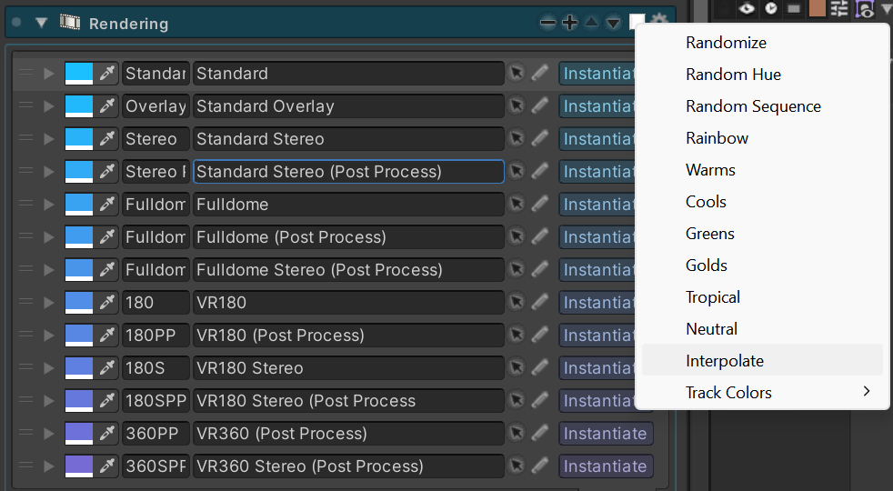The height and width of the screenshot is (491, 893).
Task: Use eyedropper in the VR180 Stereo row
Action: (107, 368)
